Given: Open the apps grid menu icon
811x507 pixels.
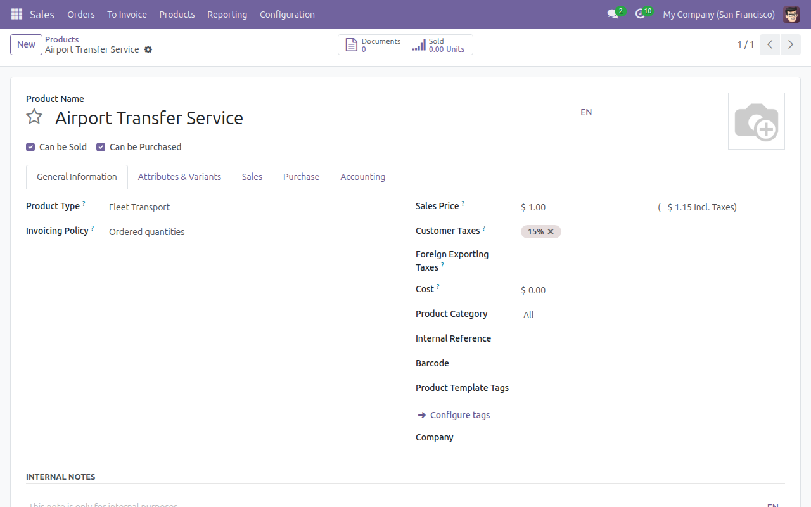Looking at the screenshot, I should coord(16,14).
